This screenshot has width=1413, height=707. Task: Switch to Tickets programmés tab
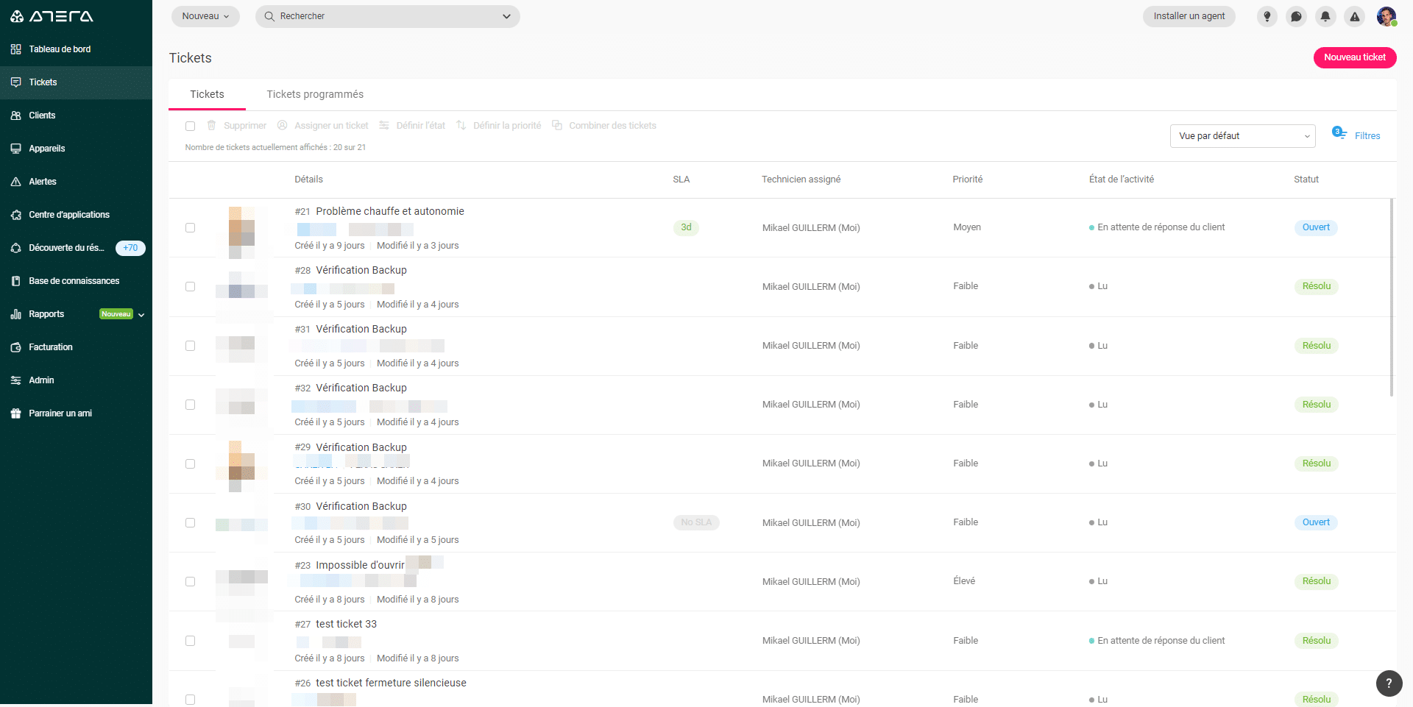(315, 94)
